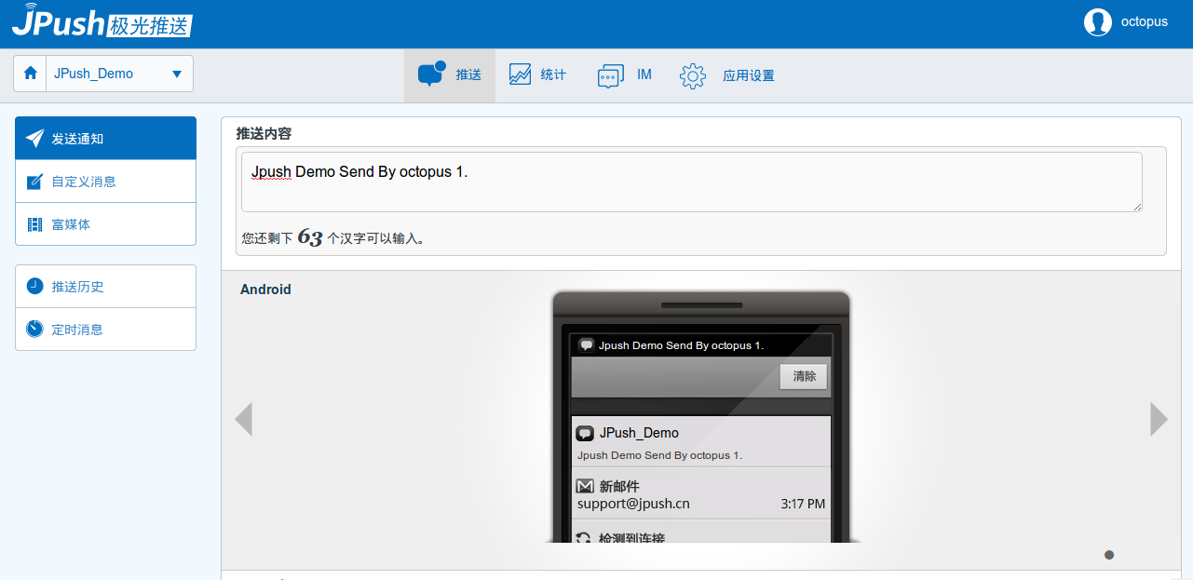This screenshot has width=1193, height=580.
Task: Click the text area resize handle
Action: pos(1137,207)
